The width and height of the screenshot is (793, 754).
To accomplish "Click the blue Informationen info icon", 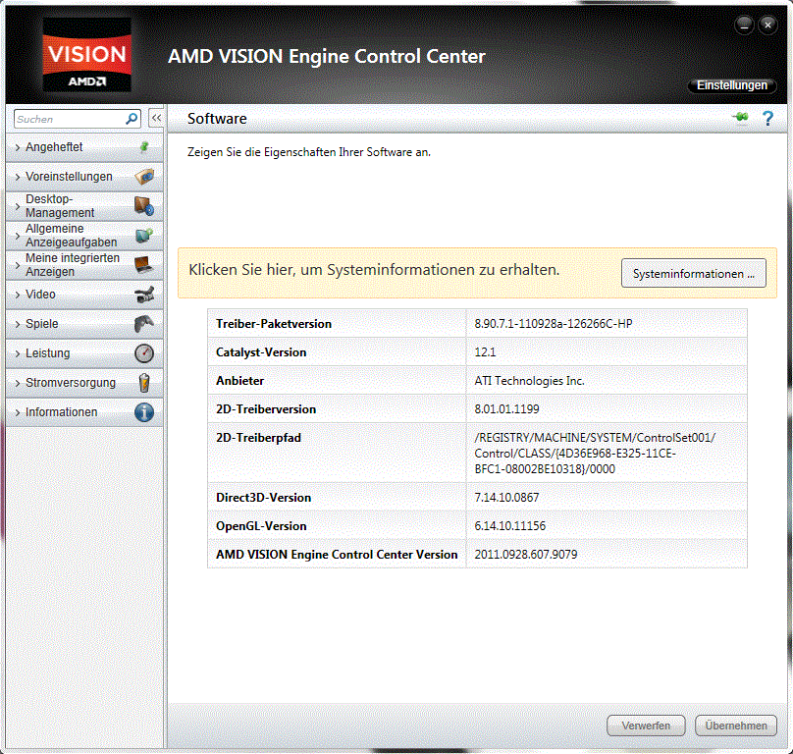I will (x=144, y=412).
